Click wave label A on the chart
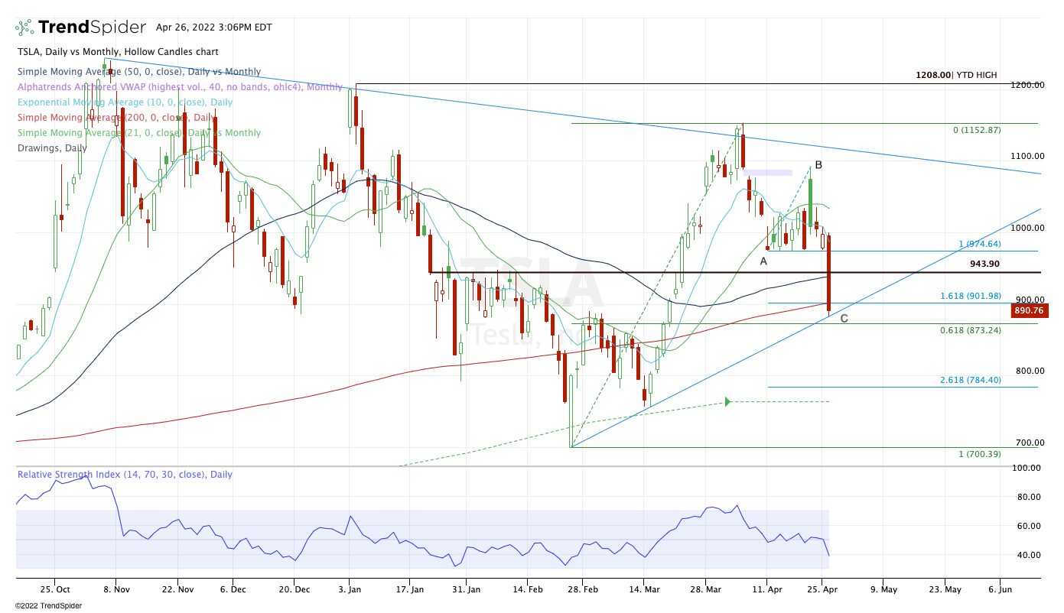 point(763,261)
